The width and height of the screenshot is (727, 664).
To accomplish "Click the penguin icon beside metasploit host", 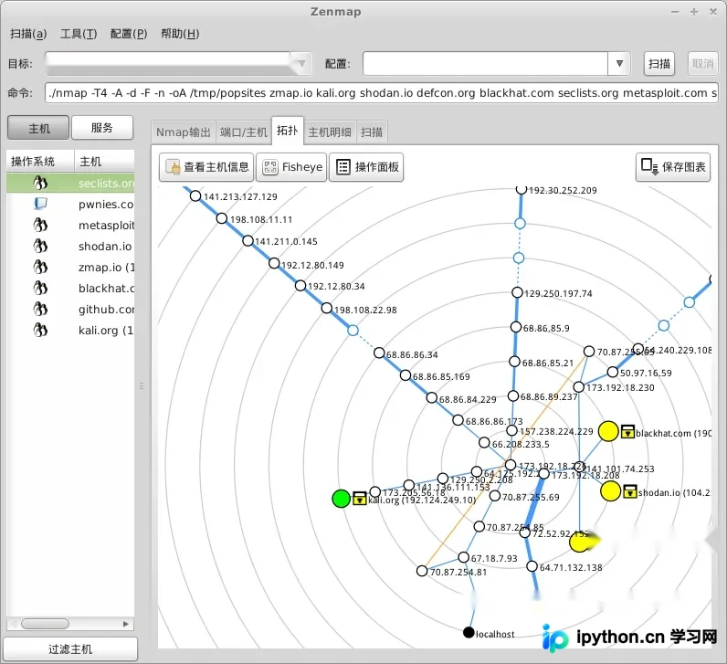I will coord(40,225).
